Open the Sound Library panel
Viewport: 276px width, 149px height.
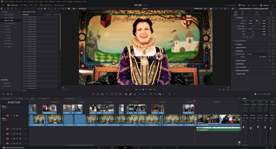click(46, 5)
